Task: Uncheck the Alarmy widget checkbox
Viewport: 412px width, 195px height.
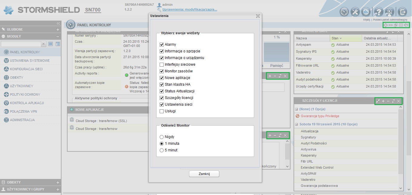Action: 161,45
